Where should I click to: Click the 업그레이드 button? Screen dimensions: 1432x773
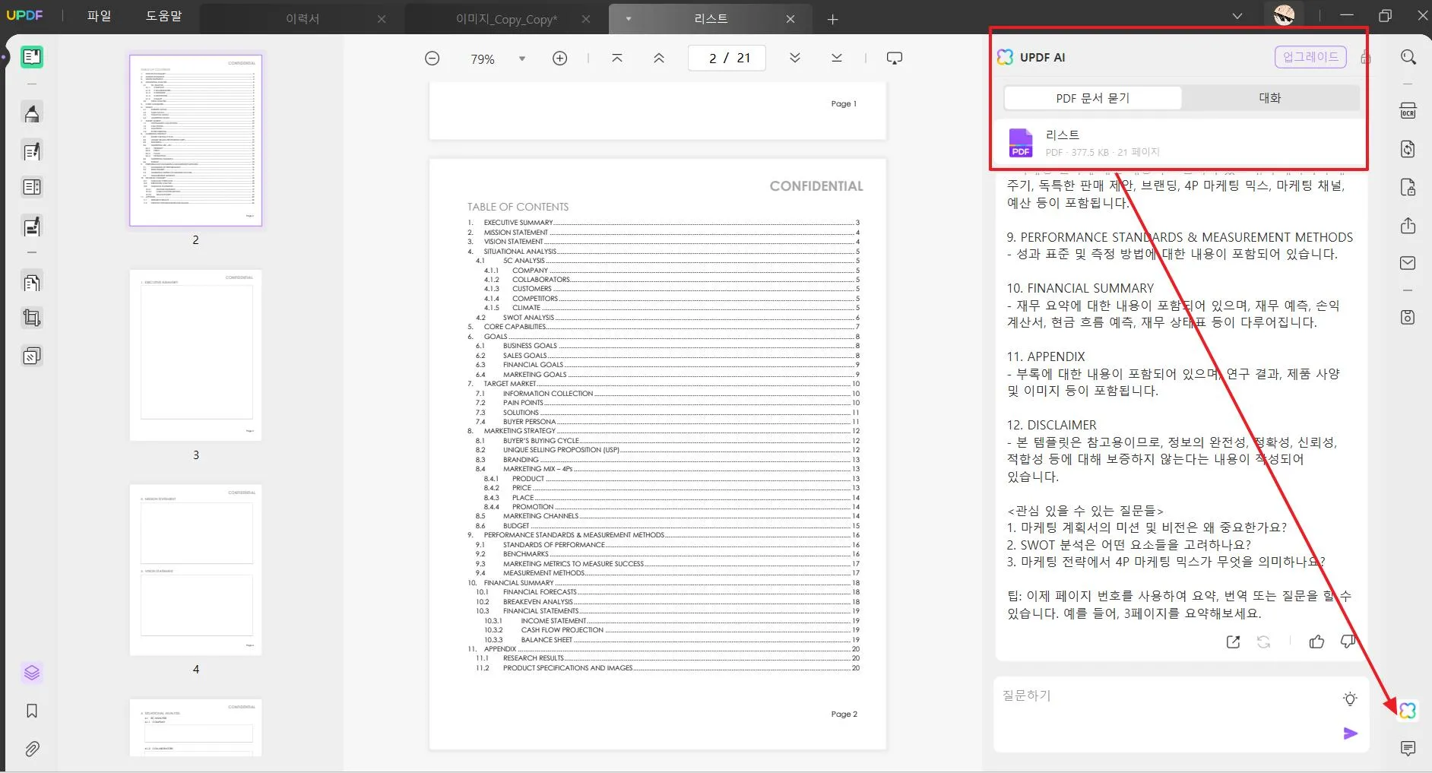(x=1310, y=57)
